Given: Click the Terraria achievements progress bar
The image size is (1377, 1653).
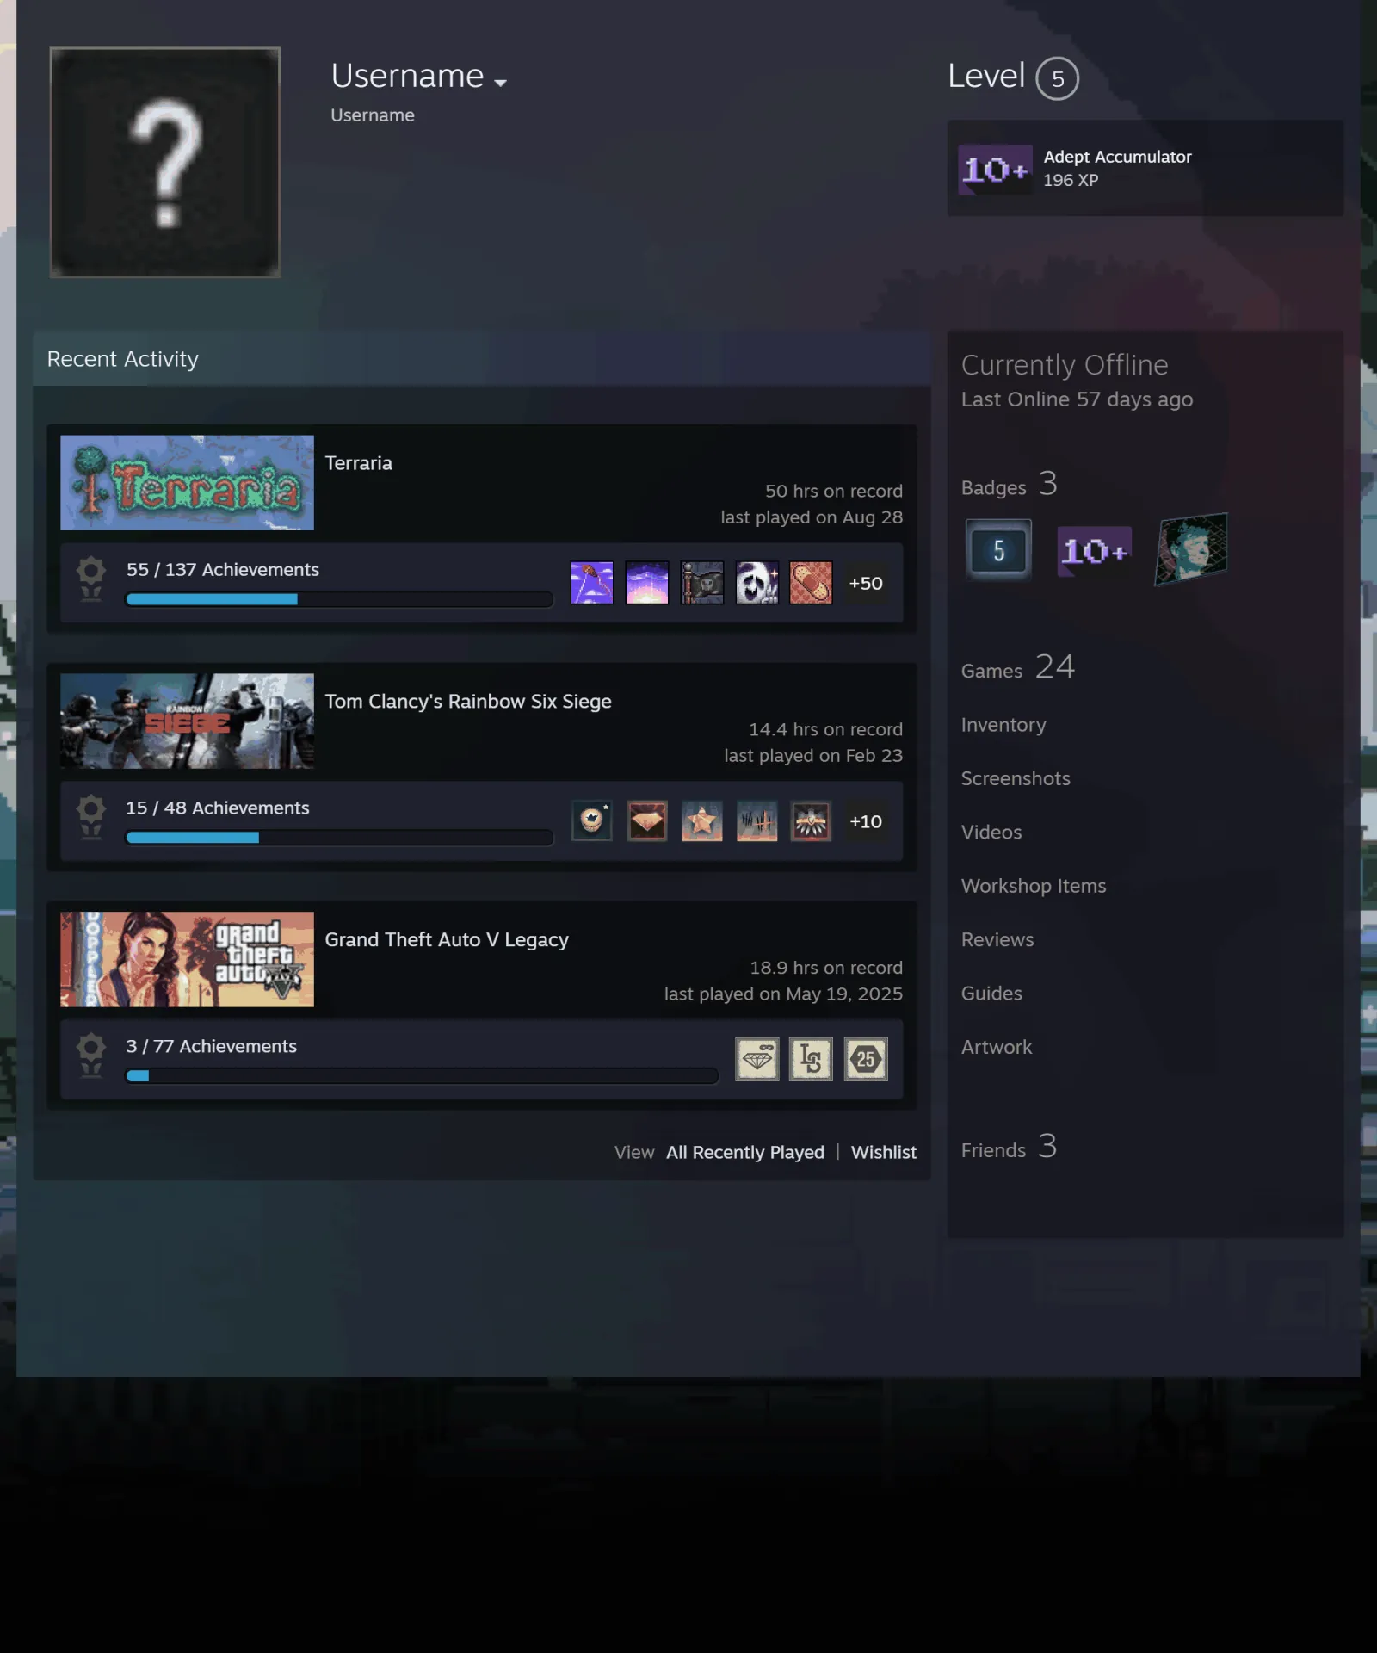Looking at the screenshot, I should (339, 599).
